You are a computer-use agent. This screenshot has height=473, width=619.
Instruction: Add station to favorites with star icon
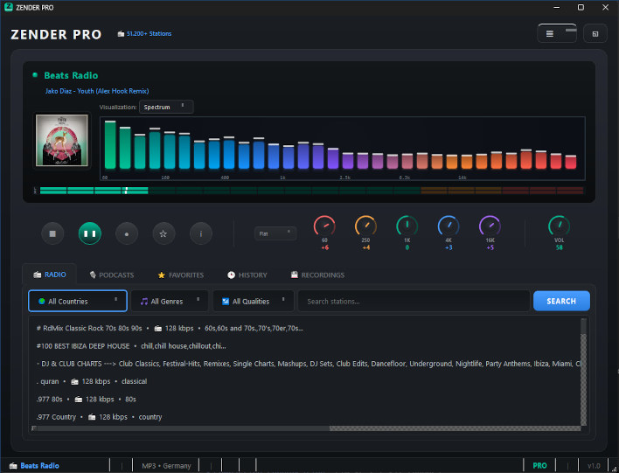[163, 233]
